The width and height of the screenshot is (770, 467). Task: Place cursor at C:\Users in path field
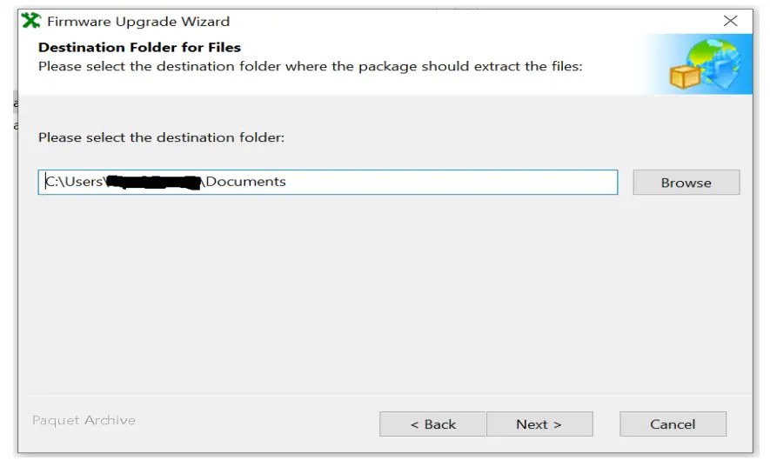(x=75, y=182)
